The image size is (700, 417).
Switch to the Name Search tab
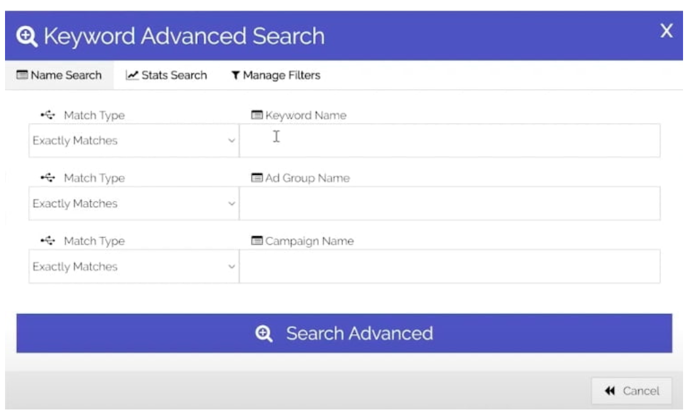(58, 75)
